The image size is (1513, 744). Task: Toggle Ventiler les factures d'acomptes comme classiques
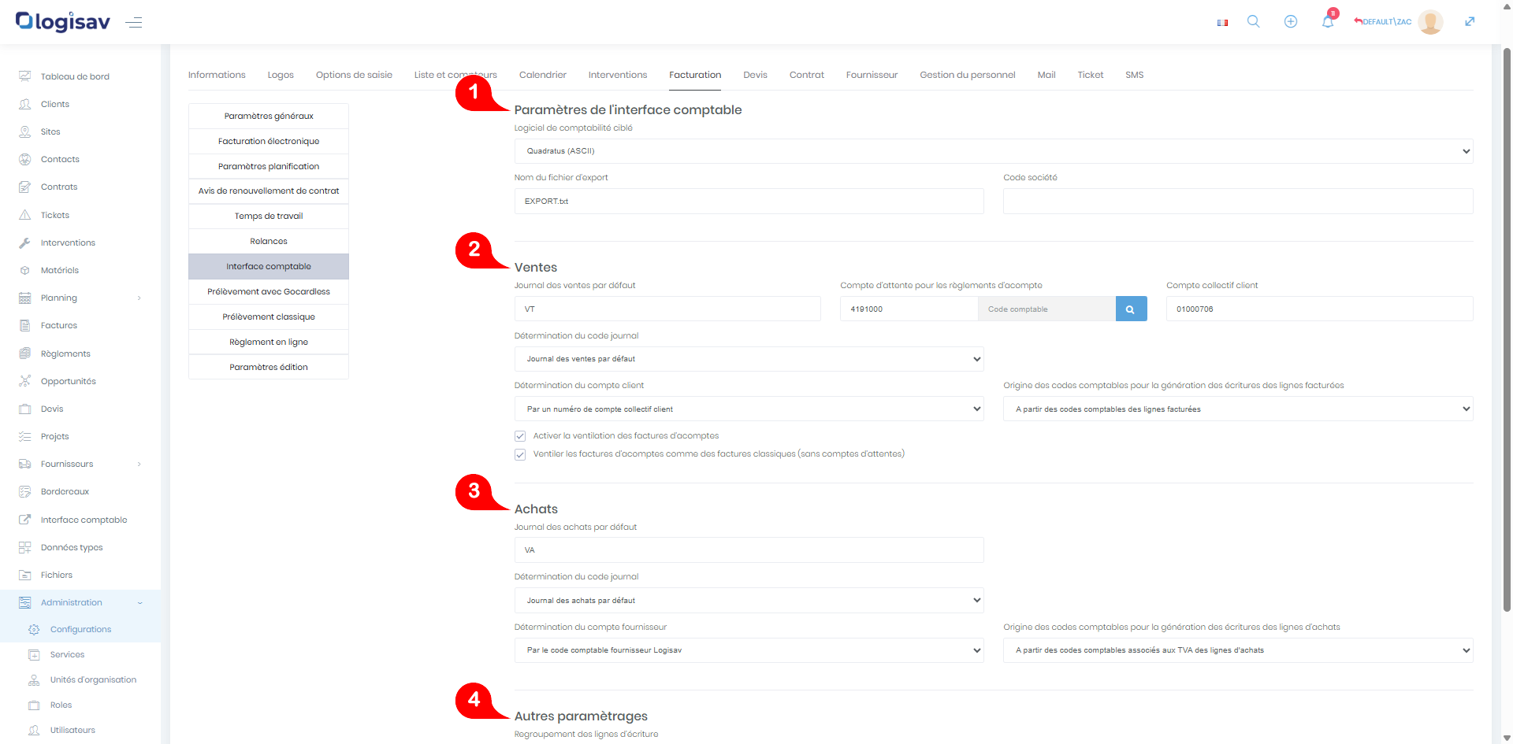coord(520,454)
